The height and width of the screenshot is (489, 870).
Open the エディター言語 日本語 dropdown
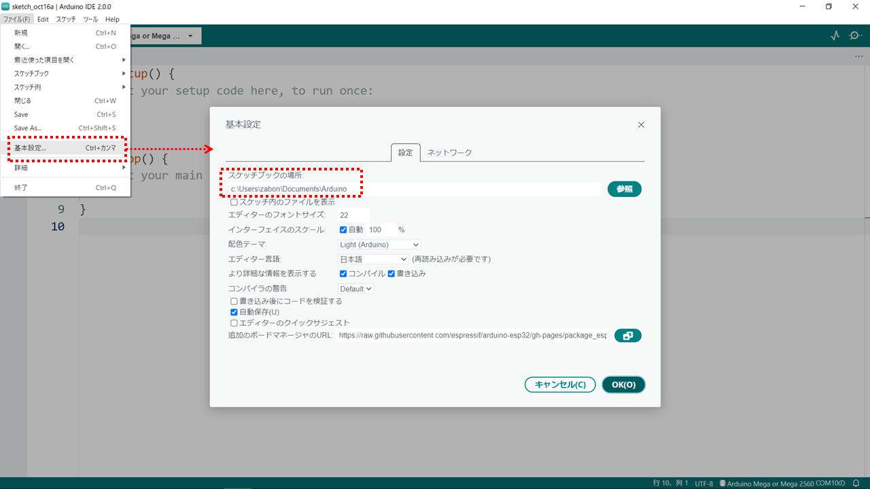click(x=373, y=259)
